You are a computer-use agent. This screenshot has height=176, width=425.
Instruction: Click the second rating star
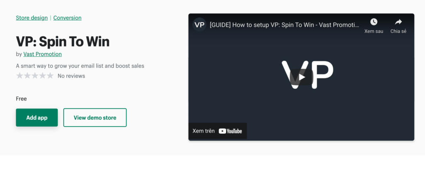[x=27, y=76]
